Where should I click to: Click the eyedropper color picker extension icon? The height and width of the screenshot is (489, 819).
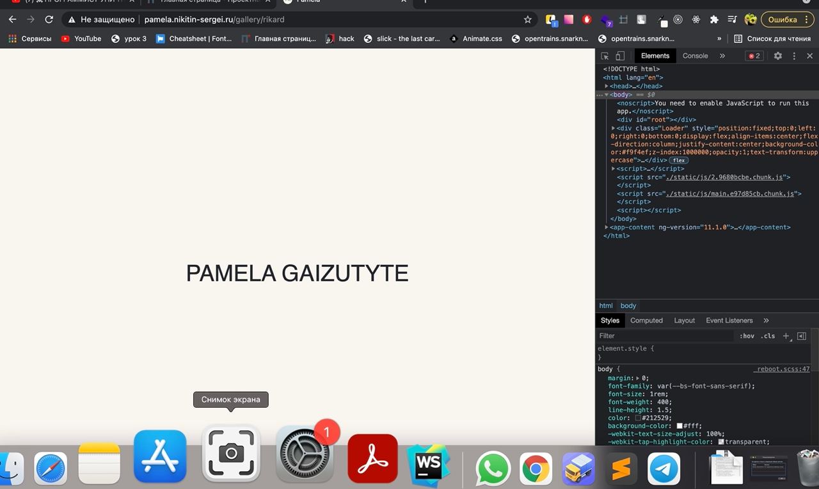tap(661, 20)
